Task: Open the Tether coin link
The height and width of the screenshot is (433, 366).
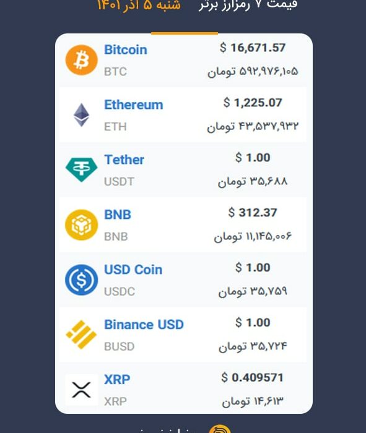Action: click(x=124, y=160)
